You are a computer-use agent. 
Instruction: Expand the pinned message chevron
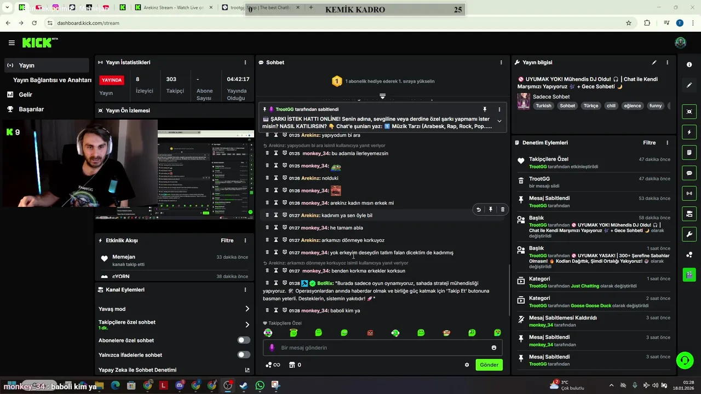point(499,121)
